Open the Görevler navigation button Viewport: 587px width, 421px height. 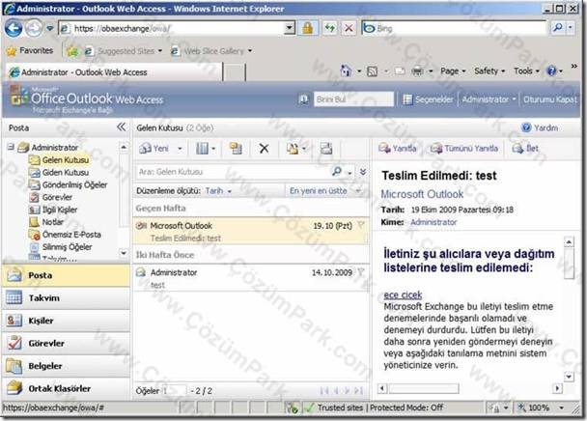66,343
